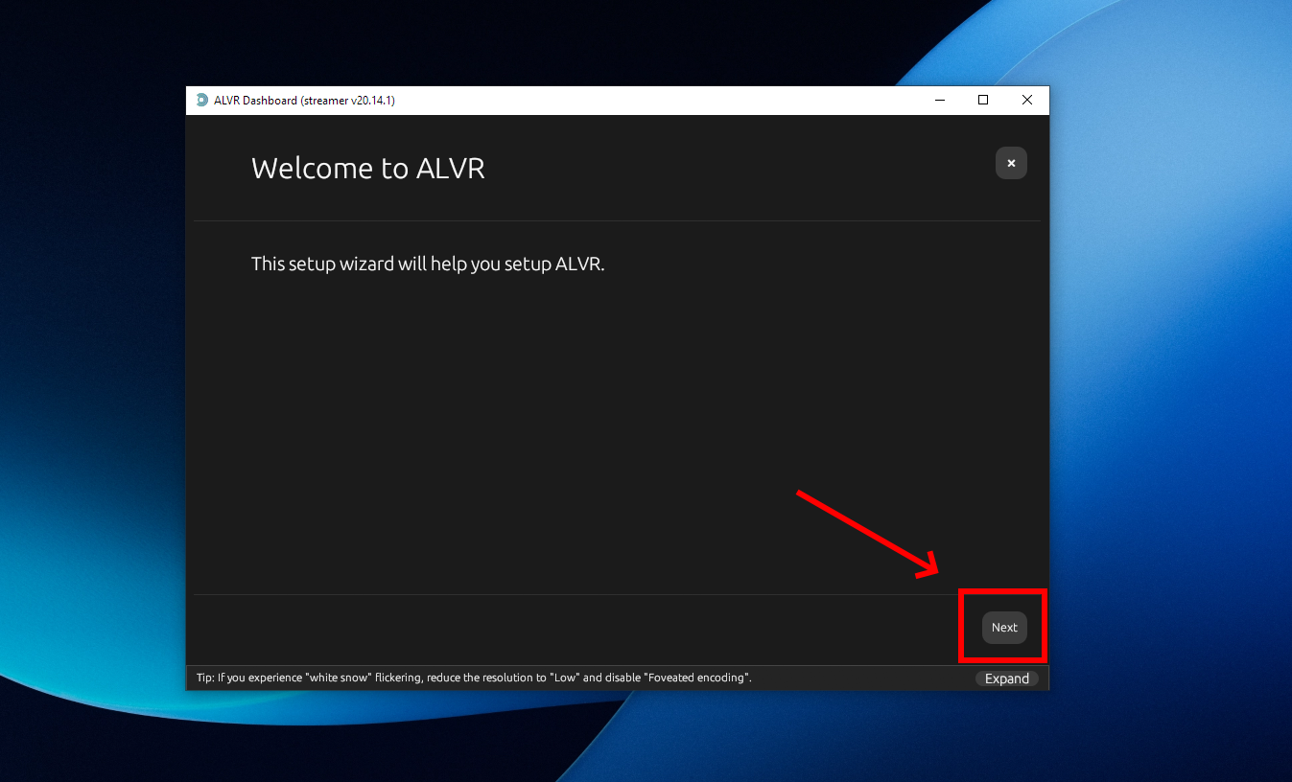Click the word "Low" in the bottom tip
The width and height of the screenshot is (1292, 782).
563,678
